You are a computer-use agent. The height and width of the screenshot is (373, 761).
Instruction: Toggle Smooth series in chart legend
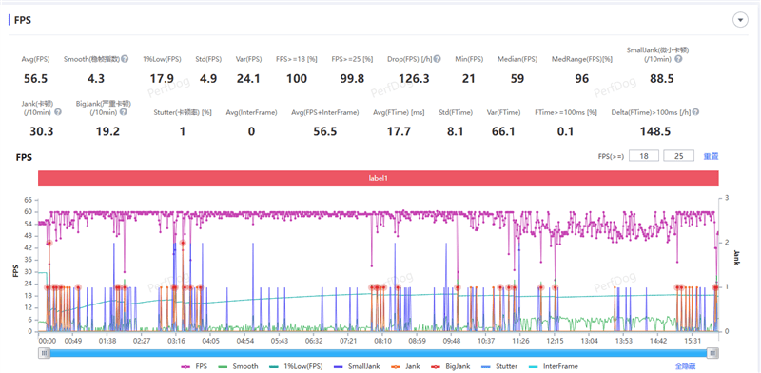(239, 366)
